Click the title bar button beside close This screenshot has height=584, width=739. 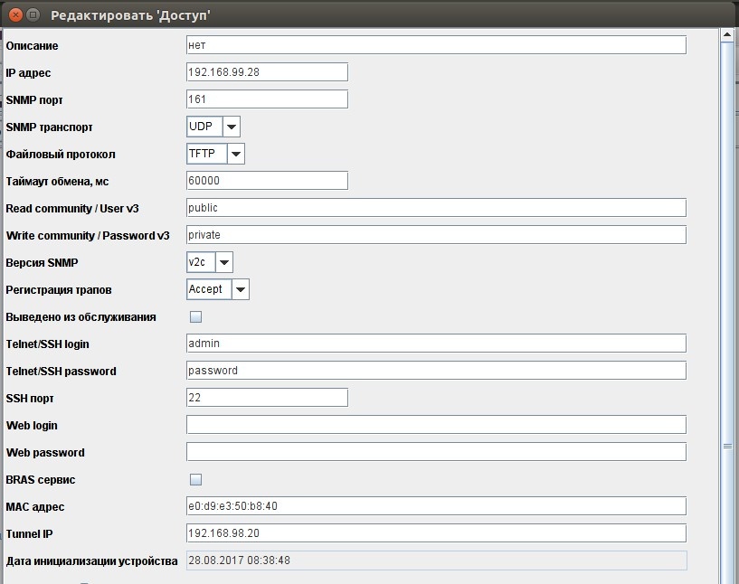pos(33,15)
